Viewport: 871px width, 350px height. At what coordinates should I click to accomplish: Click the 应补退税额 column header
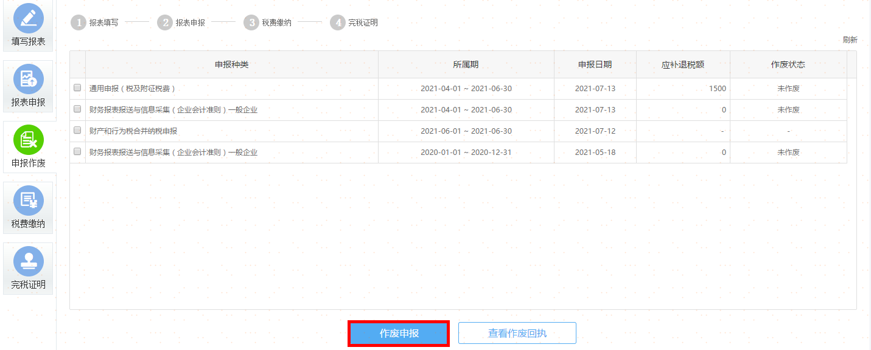click(683, 64)
